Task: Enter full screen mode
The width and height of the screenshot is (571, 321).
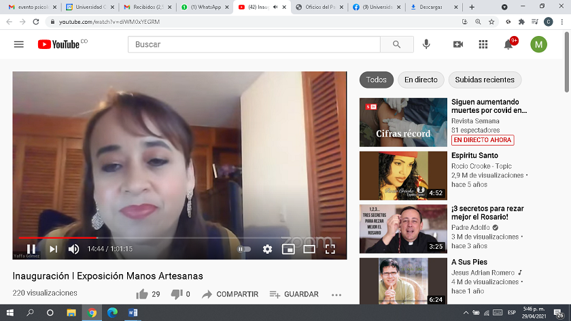Action: click(x=330, y=249)
